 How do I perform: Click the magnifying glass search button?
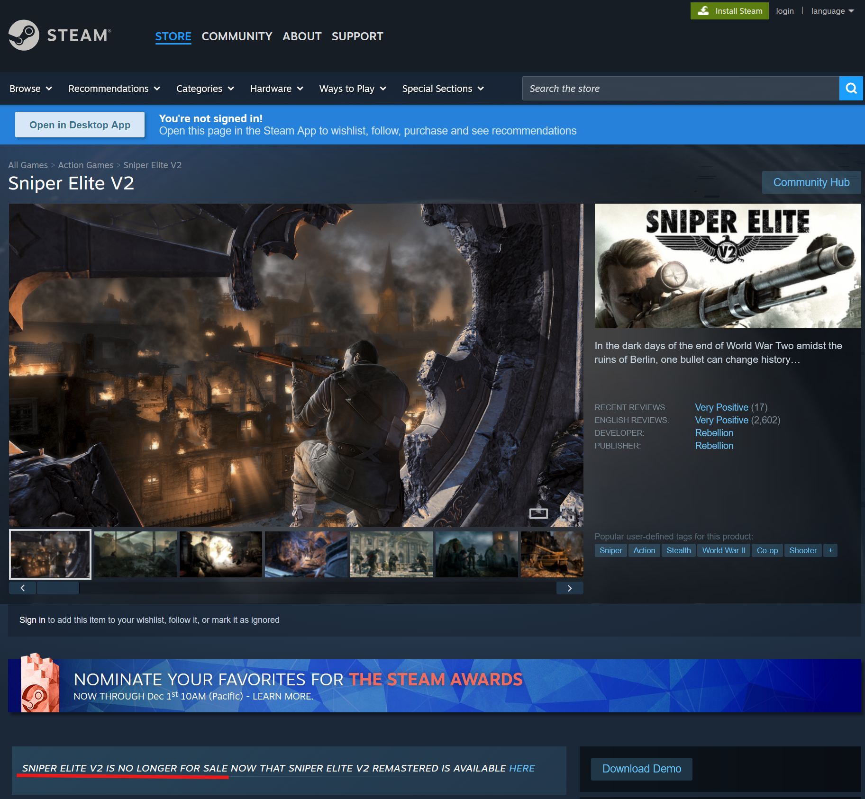click(851, 89)
